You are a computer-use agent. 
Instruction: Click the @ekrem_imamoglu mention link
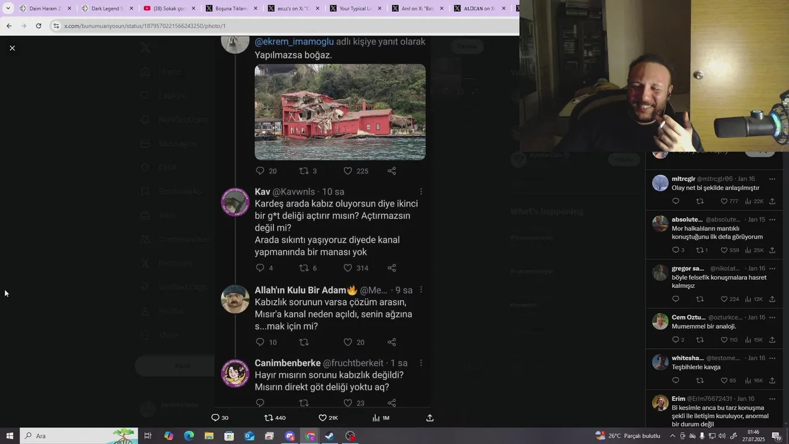coord(294,41)
